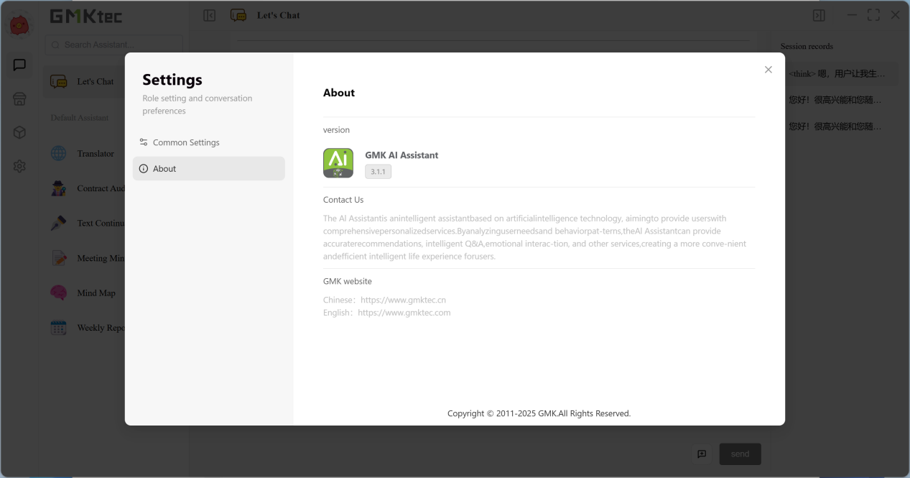Open the session record starting with <think>
The height and width of the screenshot is (478, 910).
click(838, 74)
